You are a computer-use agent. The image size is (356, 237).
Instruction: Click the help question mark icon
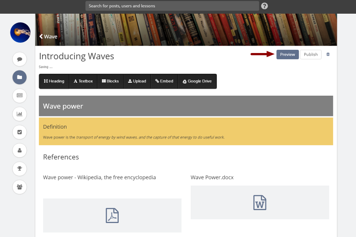point(264,6)
